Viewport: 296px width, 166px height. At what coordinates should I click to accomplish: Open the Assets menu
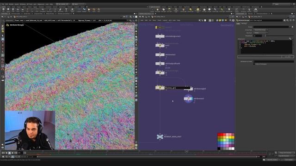[x=17, y=4]
